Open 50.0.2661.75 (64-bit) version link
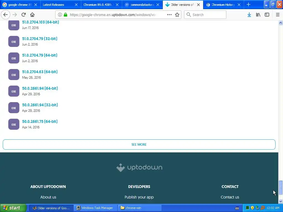Image resolution: width=283 pixels, height=212 pixels. click(x=40, y=121)
